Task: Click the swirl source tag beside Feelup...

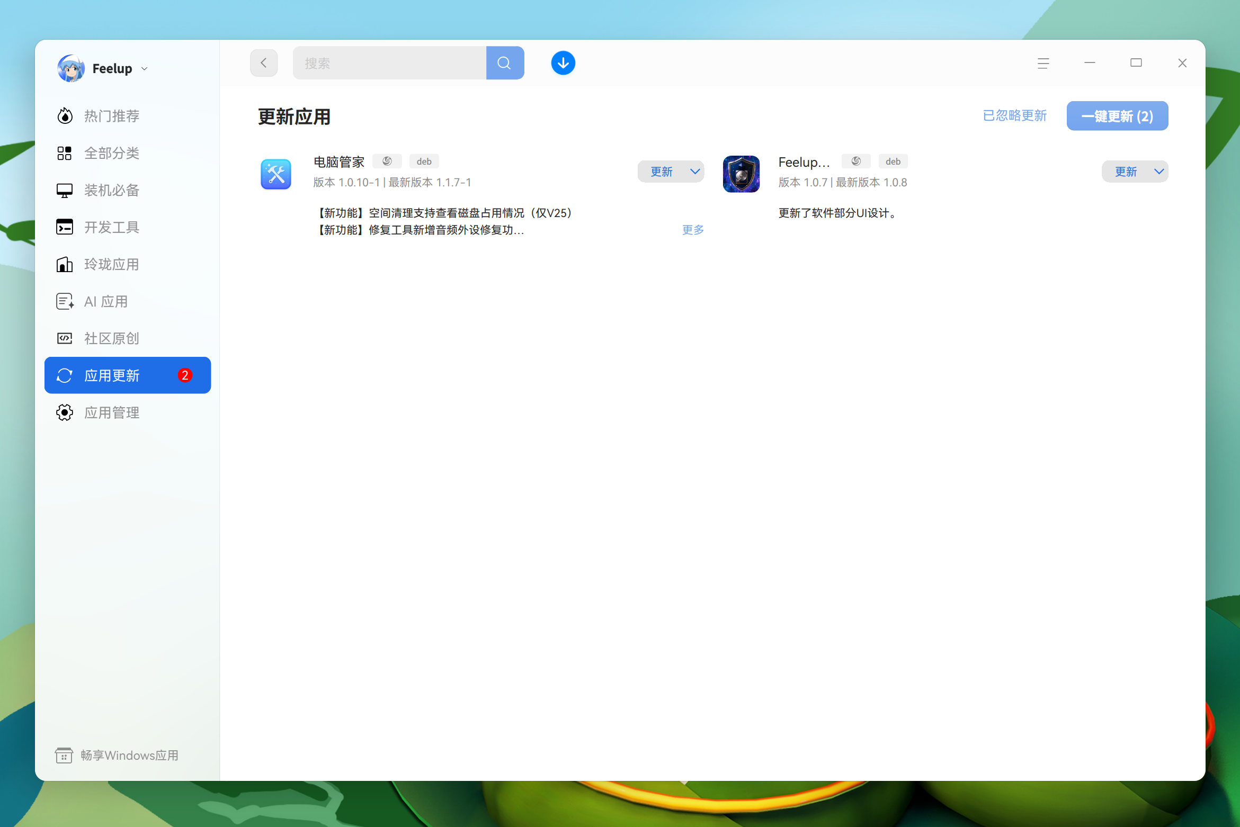Action: click(856, 161)
